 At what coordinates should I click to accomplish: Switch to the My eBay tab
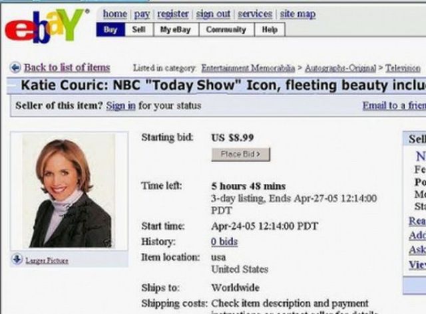click(176, 29)
